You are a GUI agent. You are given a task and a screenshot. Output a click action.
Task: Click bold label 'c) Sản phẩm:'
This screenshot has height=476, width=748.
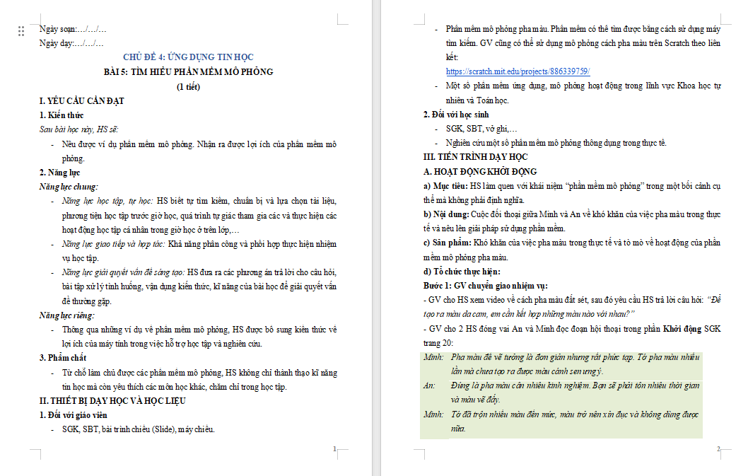coord(447,243)
